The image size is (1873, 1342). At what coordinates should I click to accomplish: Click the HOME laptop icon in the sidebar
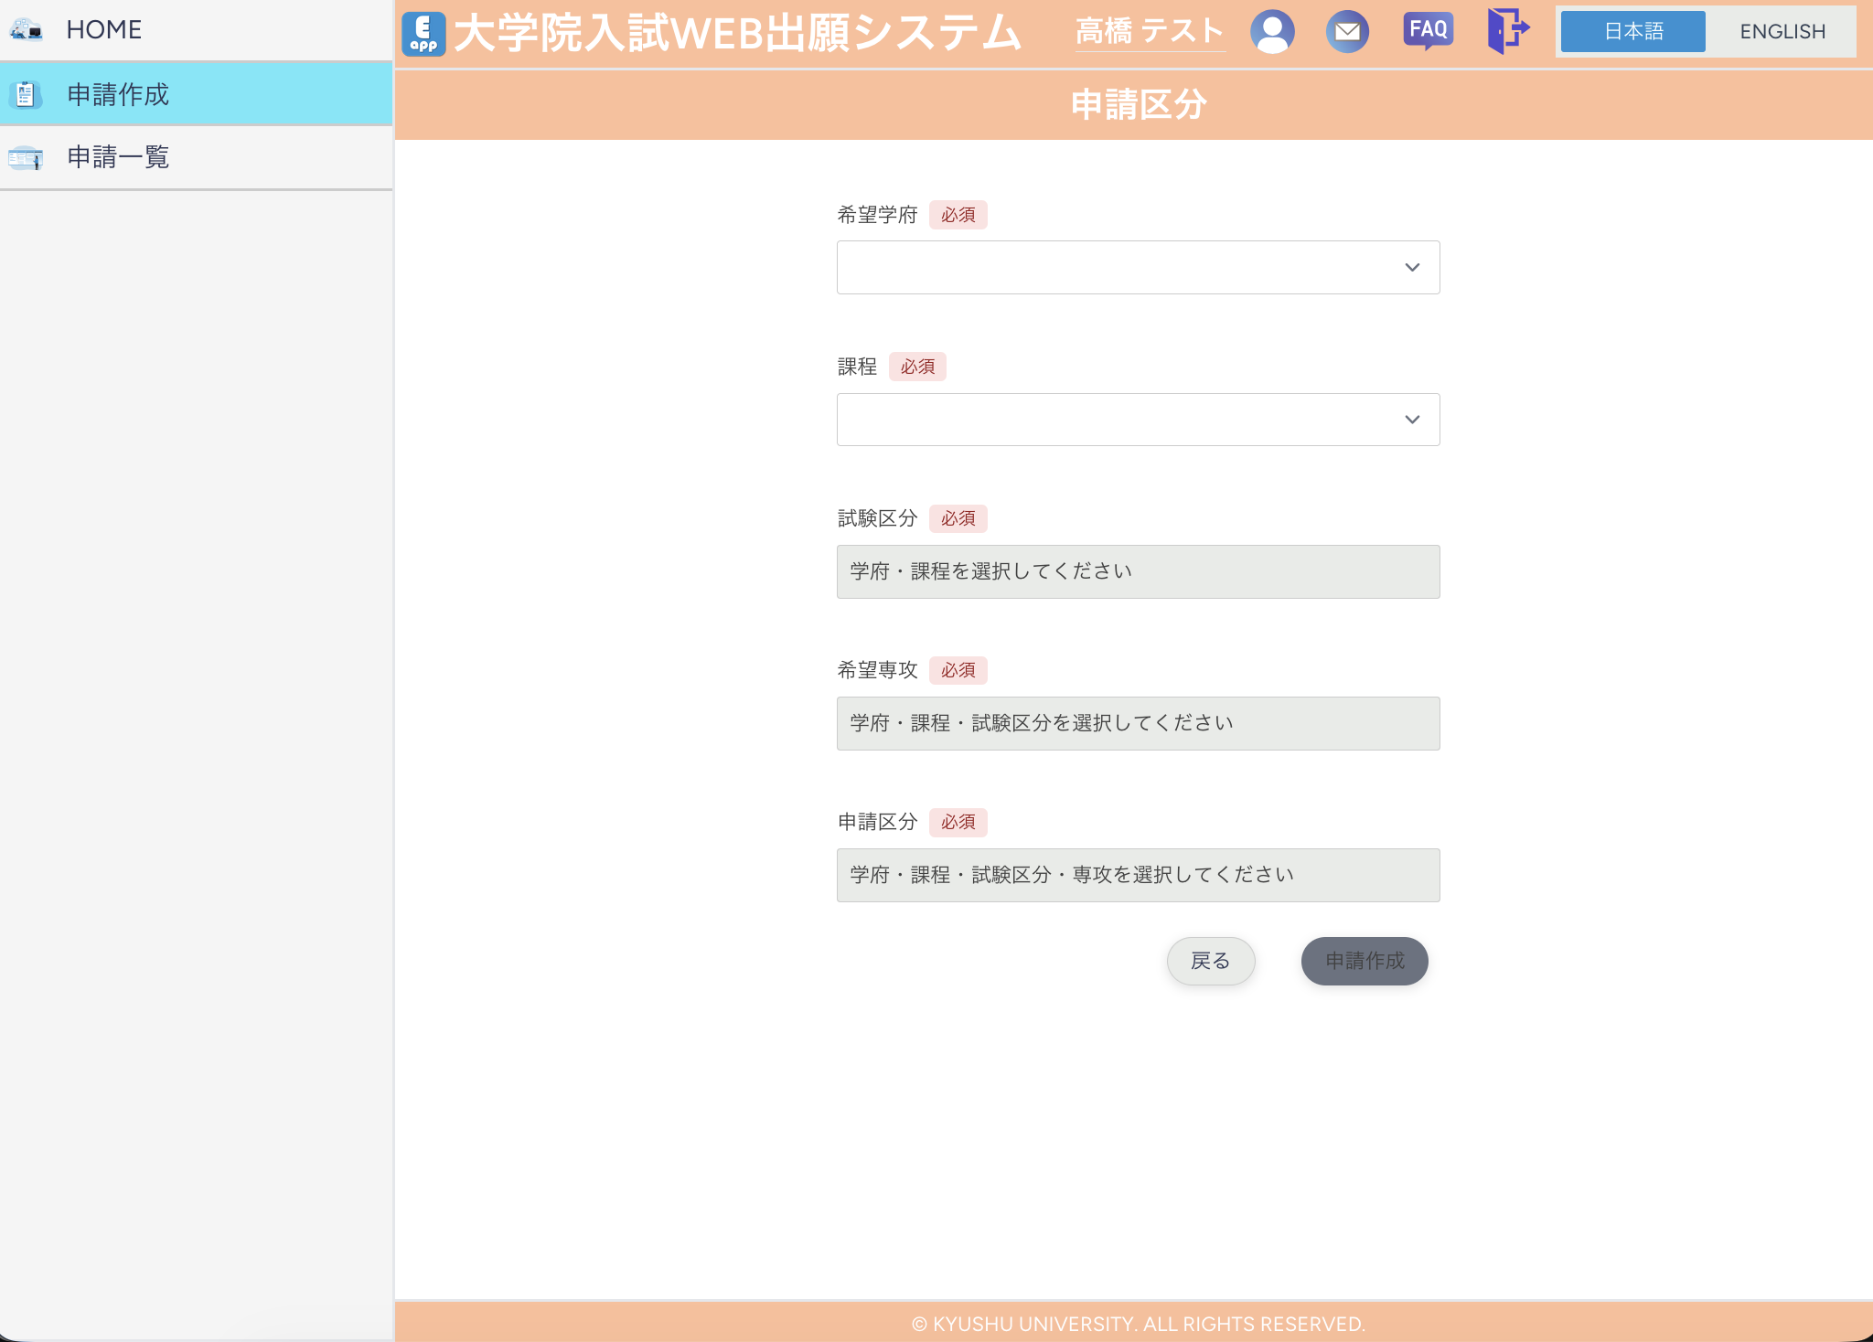point(26,29)
